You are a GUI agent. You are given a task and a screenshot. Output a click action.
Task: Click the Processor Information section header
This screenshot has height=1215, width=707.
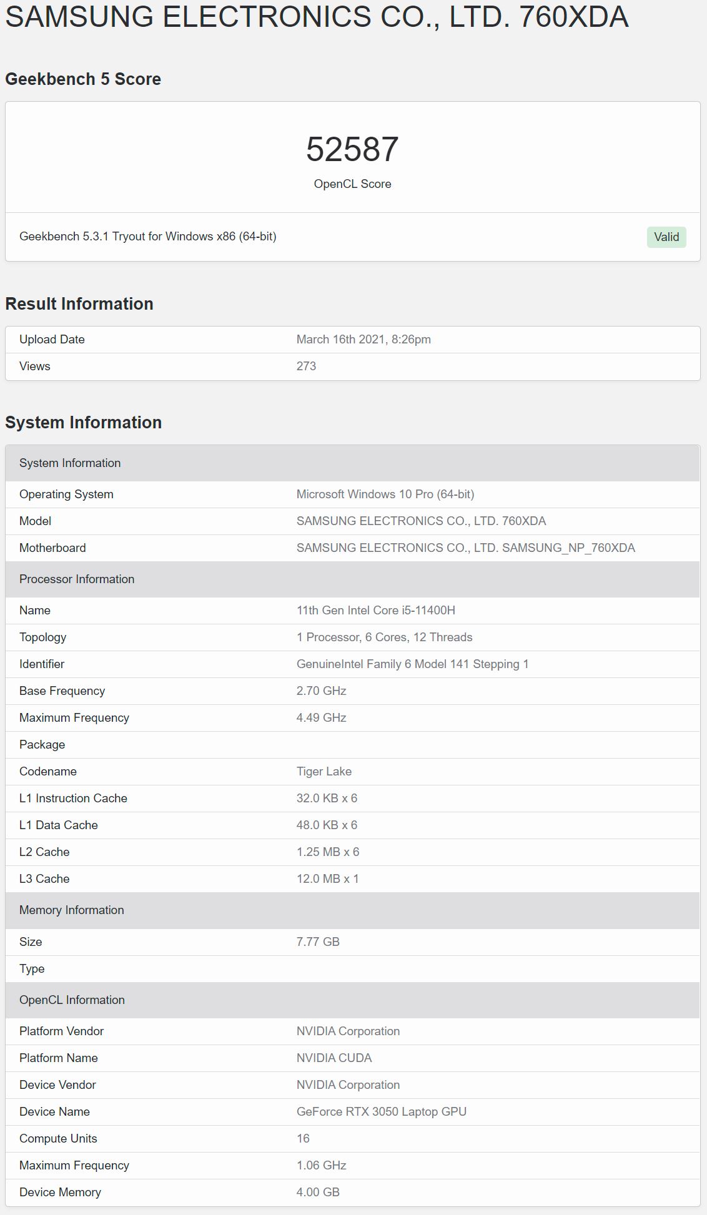click(353, 579)
